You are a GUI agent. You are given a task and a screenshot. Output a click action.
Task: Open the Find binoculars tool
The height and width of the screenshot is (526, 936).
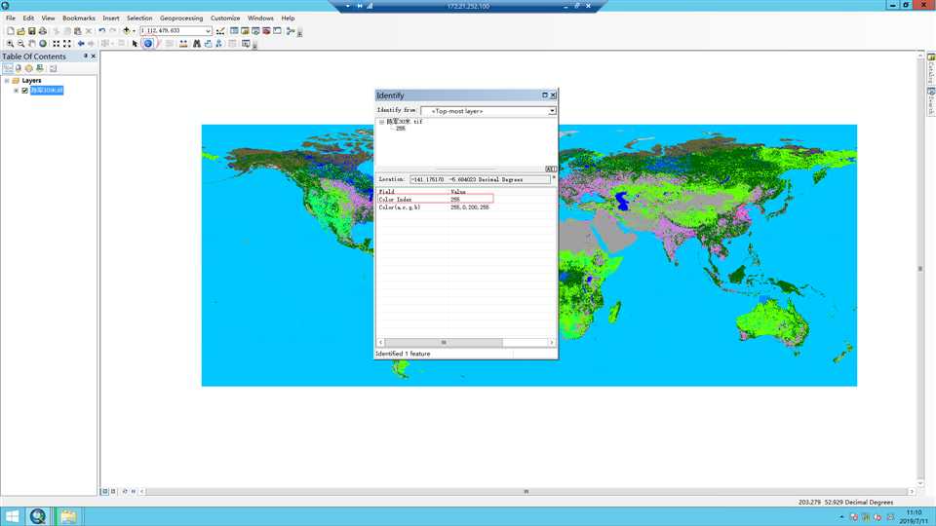196,44
